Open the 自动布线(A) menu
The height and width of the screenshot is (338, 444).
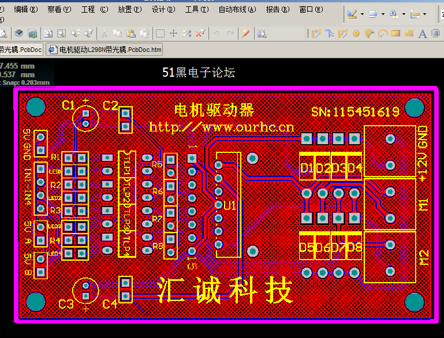point(237,9)
